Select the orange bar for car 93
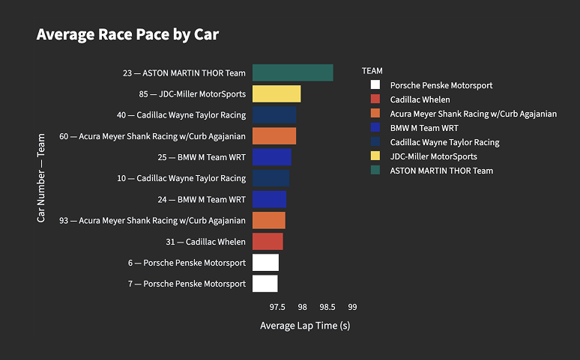 coord(268,220)
